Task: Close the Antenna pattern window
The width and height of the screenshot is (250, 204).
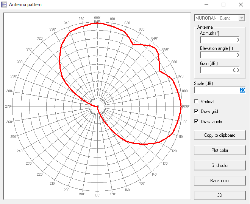Action: pyautogui.click(x=241, y=5)
